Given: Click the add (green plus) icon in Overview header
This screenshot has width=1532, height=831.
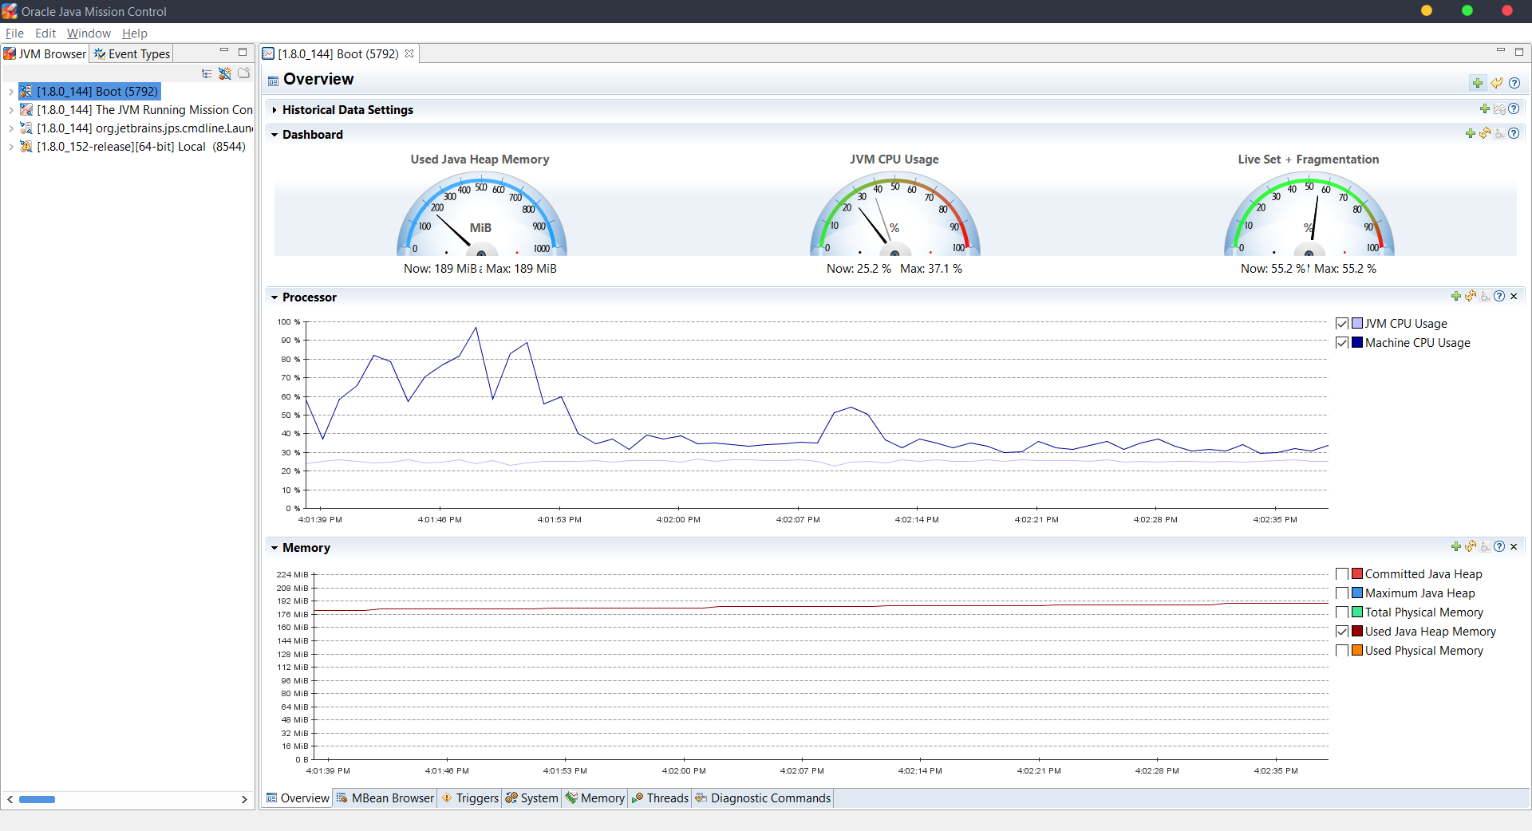Looking at the screenshot, I should [x=1478, y=83].
